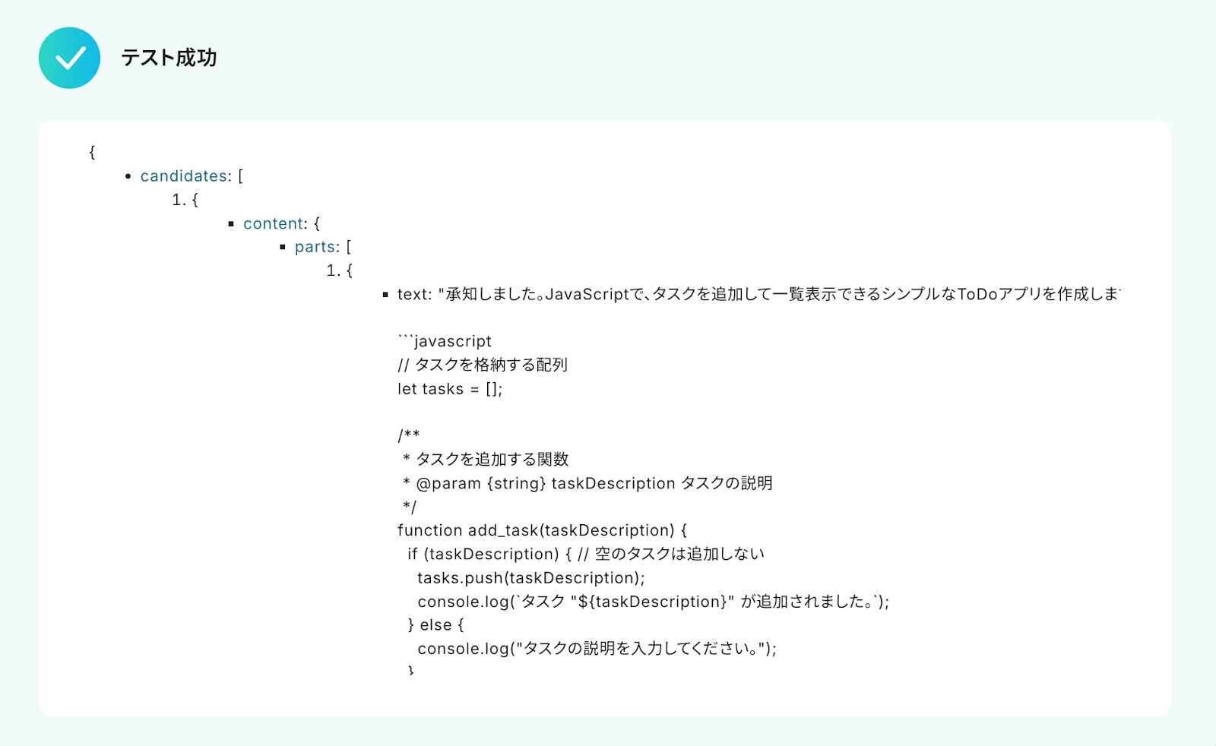
Task: Click the ```javascript code fence line
Action: point(445,341)
